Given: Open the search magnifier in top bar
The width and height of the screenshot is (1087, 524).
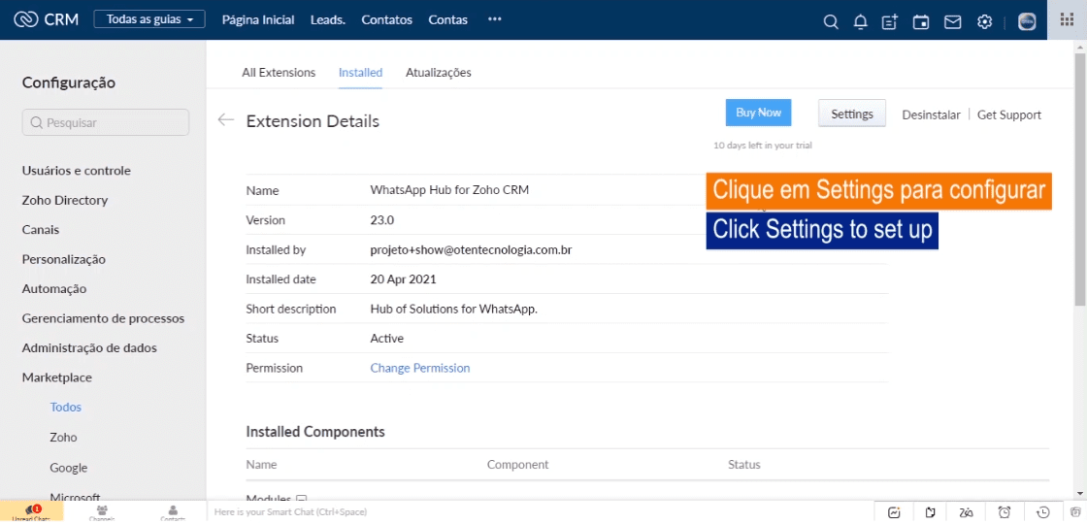Looking at the screenshot, I should tap(830, 21).
